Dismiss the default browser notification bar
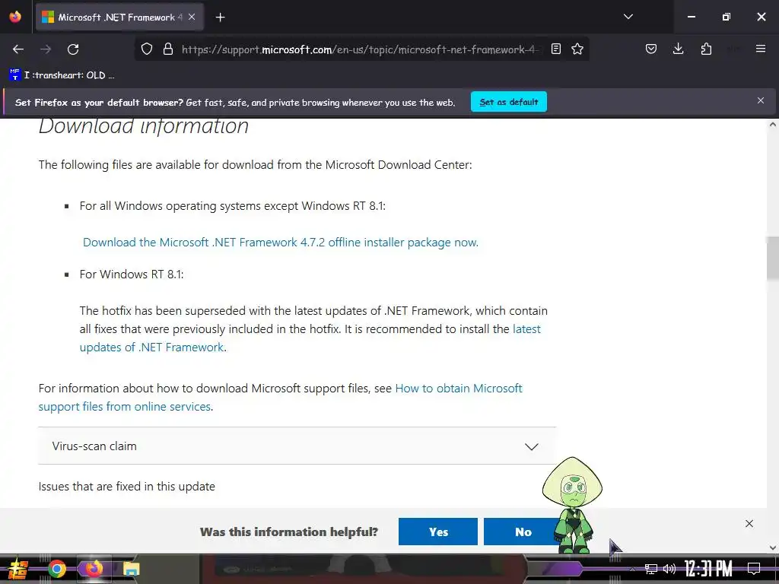779x584 pixels. click(x=761, y=101)
